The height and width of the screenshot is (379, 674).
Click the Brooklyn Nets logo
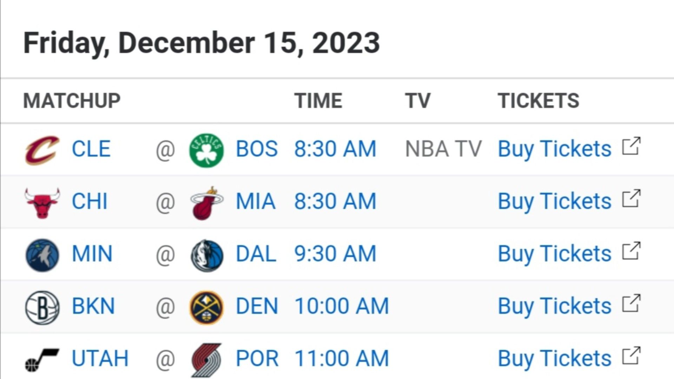pyautogui.click(x=42, y=307)
